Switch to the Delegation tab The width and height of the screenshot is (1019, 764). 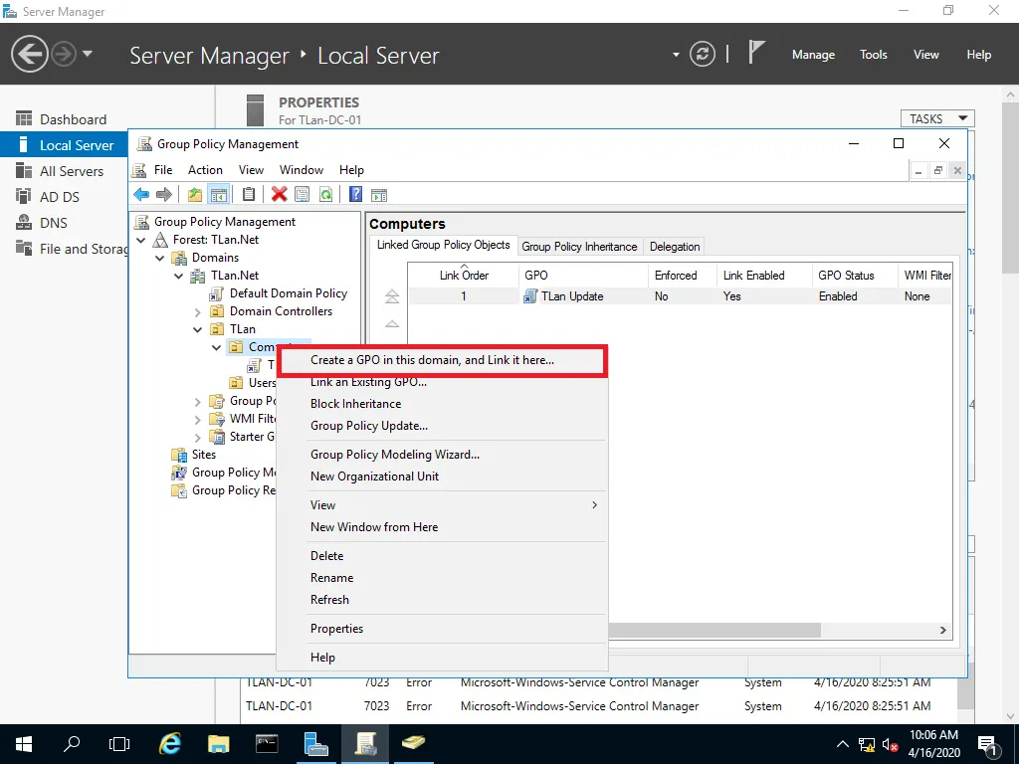[675, 247]
